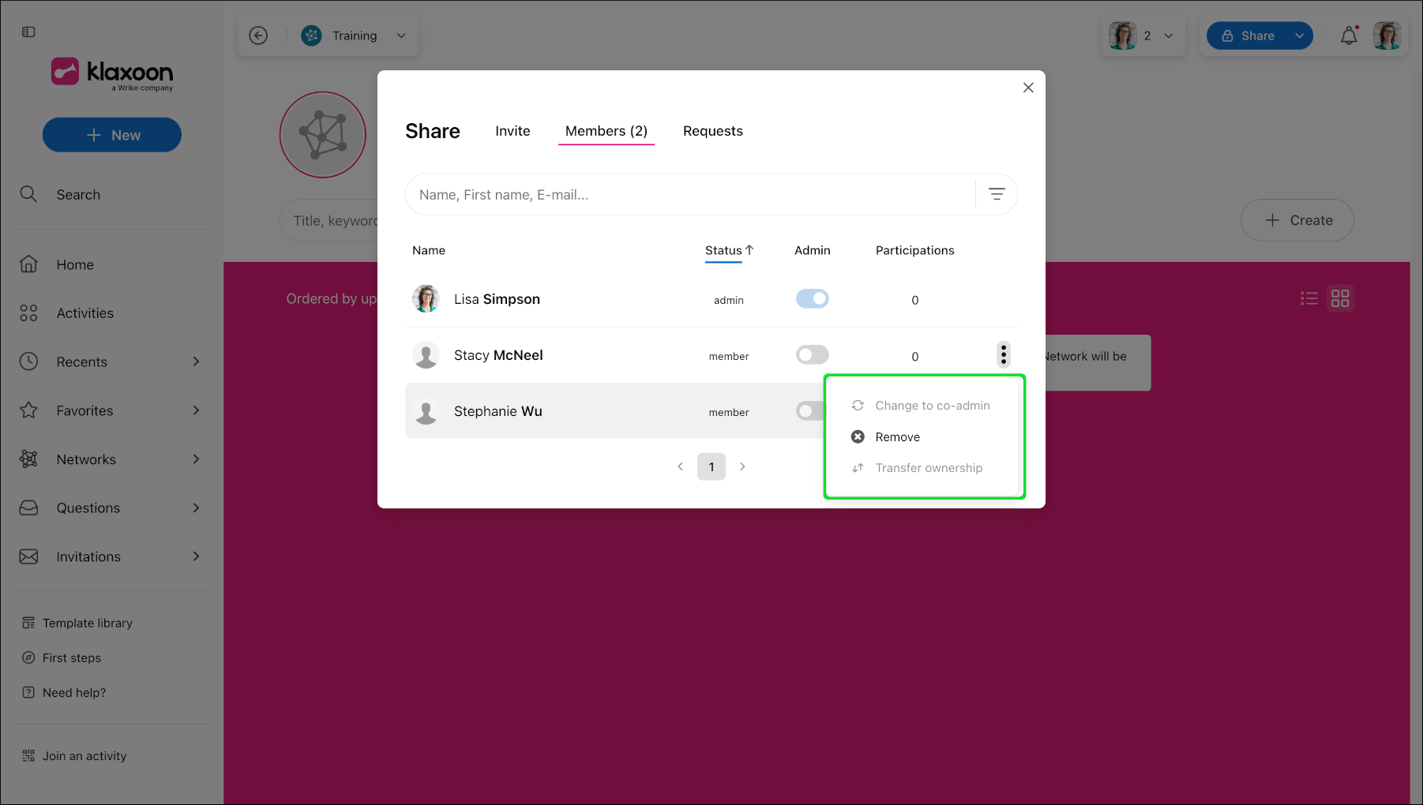Open Networks icon in sidebar
This screenshot has width=1423, height=805.
tap(28, 459)
